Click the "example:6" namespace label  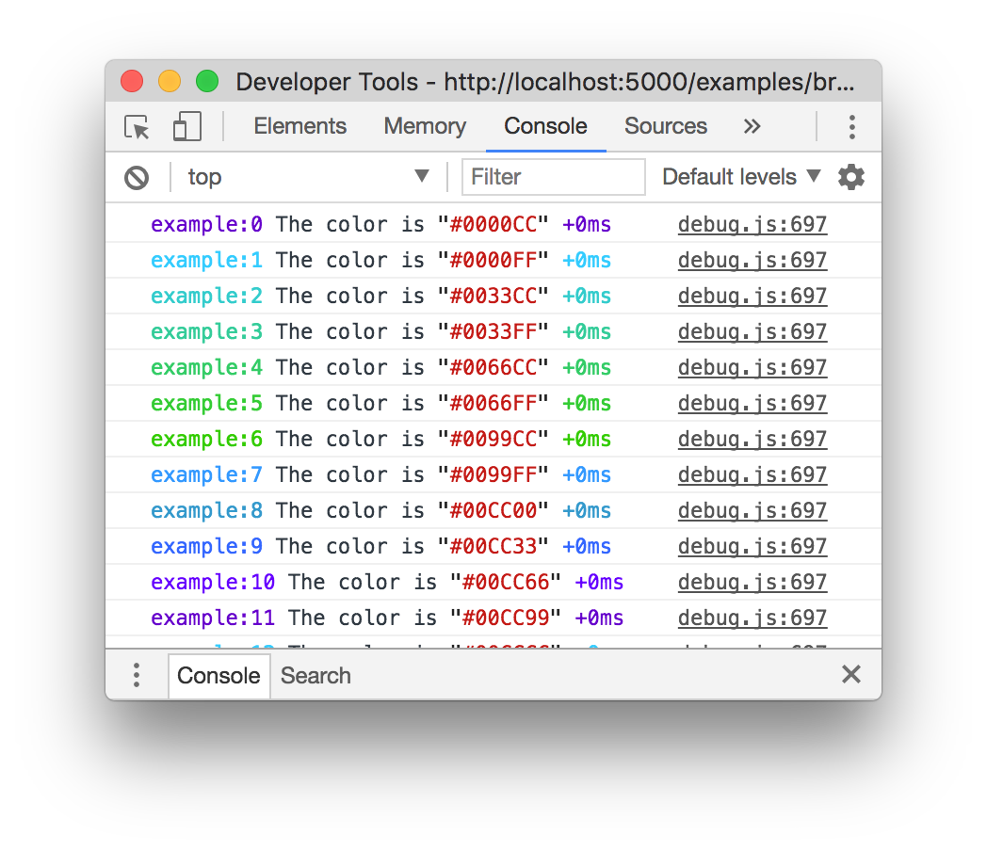click(206, 440)
